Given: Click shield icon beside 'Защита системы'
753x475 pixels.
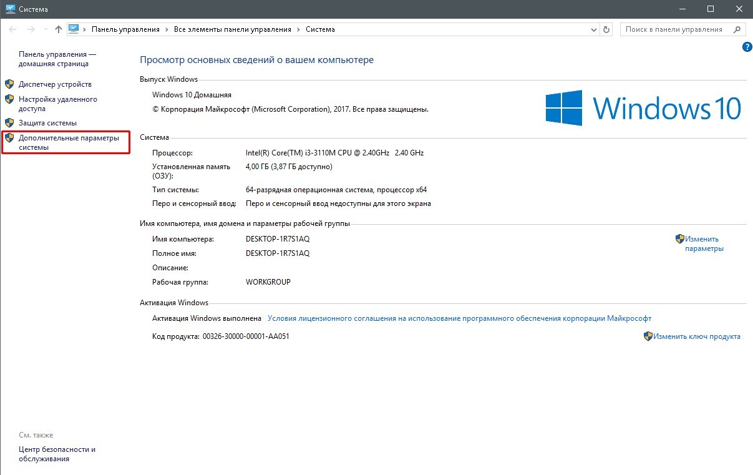Looking at the screenshot, I should tap(9, 122).
